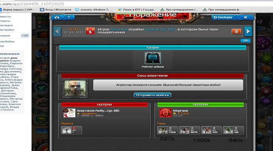Click the Ответы sidebar menu item

[5, 21]
